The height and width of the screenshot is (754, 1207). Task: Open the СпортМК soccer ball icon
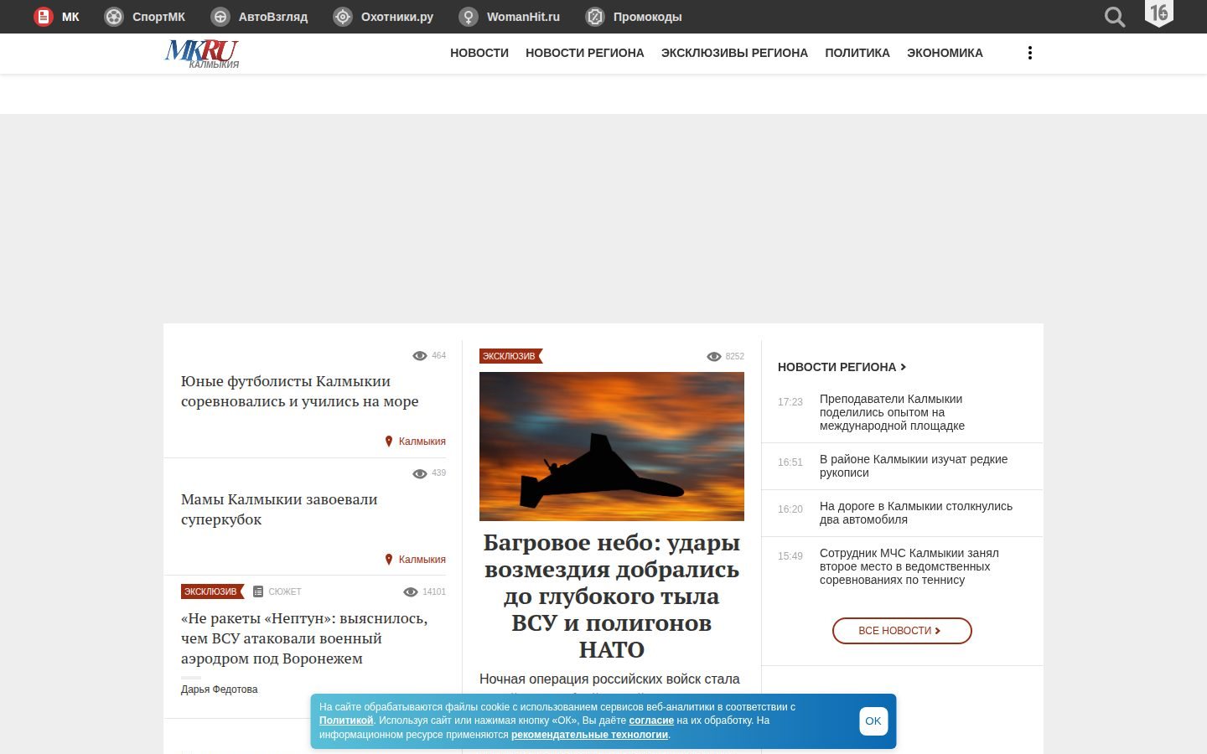114,17
